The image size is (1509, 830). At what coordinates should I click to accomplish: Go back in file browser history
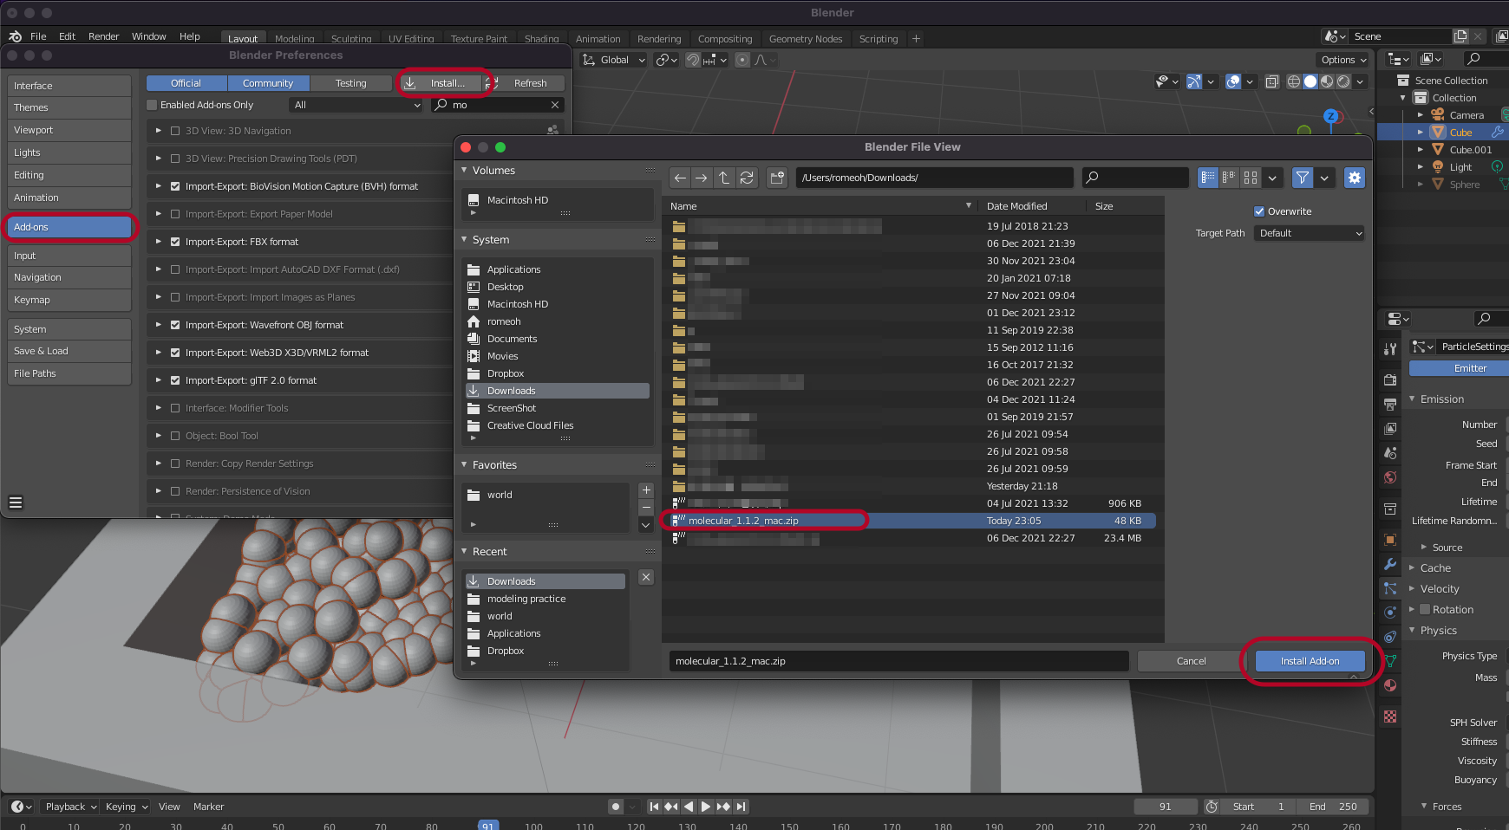tap(680, 178)
